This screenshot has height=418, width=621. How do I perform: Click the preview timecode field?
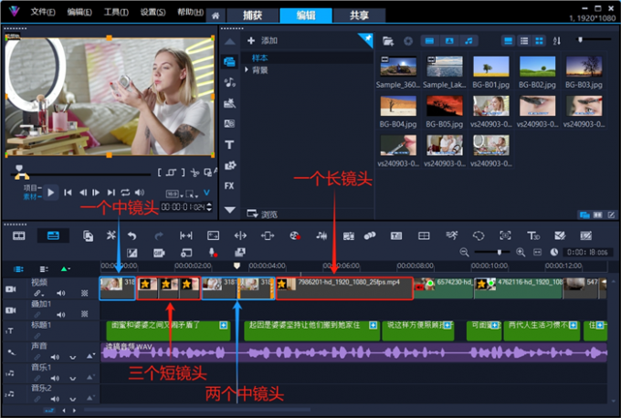[183, 207]
